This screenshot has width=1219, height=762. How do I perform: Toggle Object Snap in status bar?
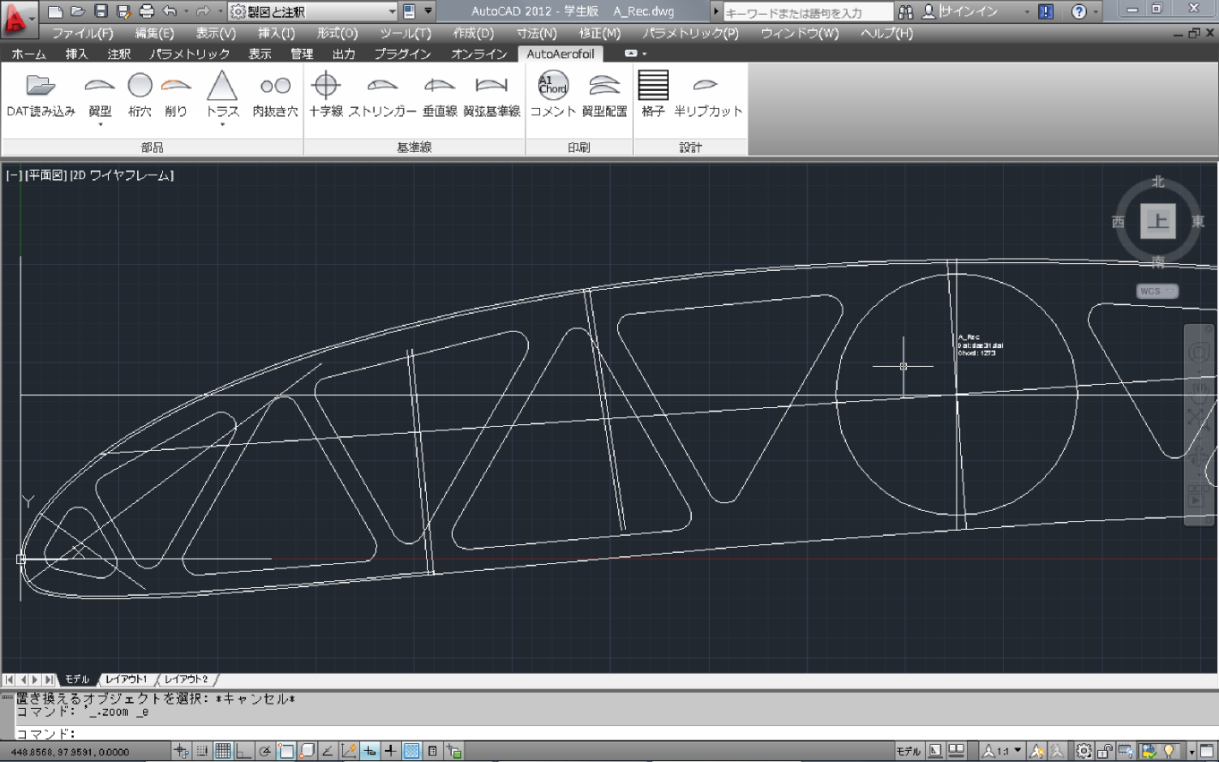[x=285, y=752]
